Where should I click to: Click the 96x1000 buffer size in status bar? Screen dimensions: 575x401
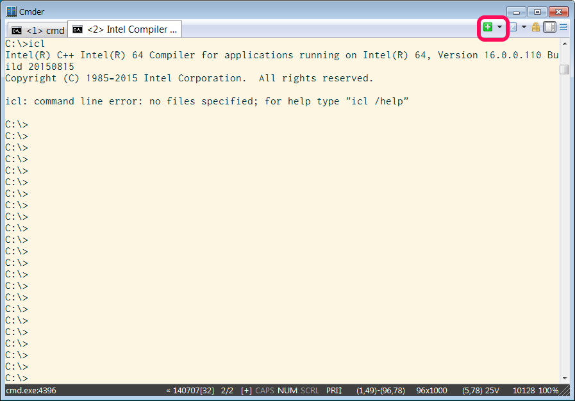click(431, 391)
